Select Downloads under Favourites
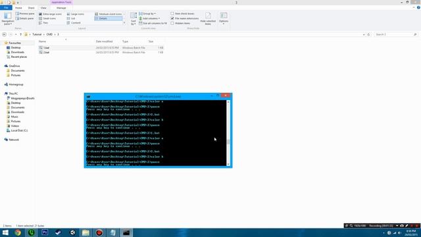421x237 pixels. tap(18, 52)
